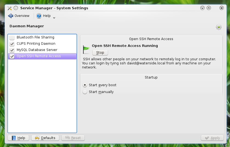Expand the toolbar overflow chevron after Help

coord(54,18)
